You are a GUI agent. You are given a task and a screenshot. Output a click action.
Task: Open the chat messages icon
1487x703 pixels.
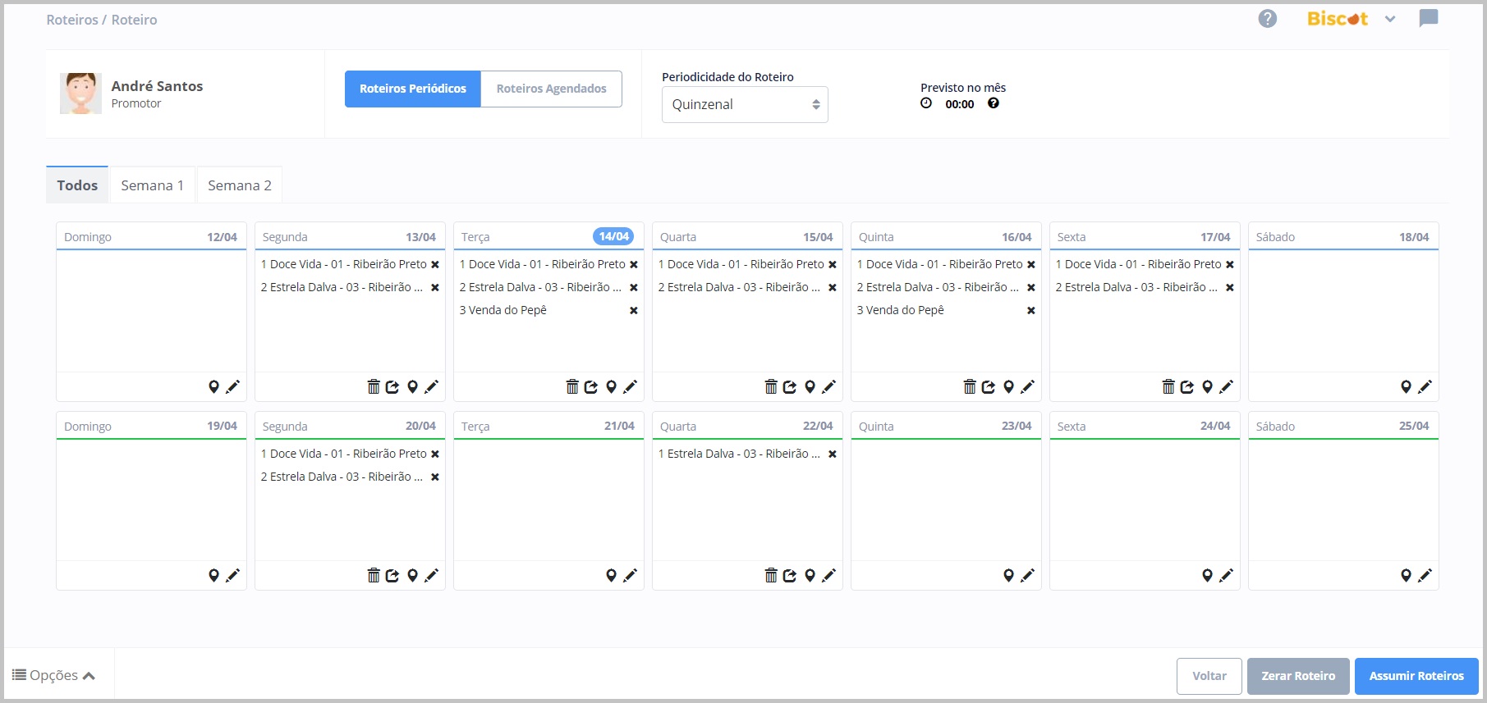tap(1428, 19)
